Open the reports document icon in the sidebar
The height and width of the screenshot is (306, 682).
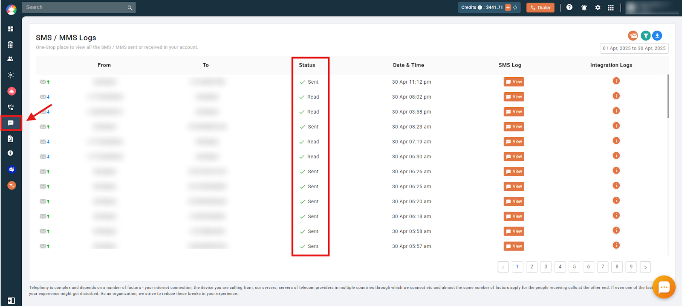11,139
